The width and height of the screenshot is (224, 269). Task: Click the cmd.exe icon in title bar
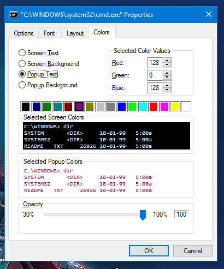click(x=14, y=15)
